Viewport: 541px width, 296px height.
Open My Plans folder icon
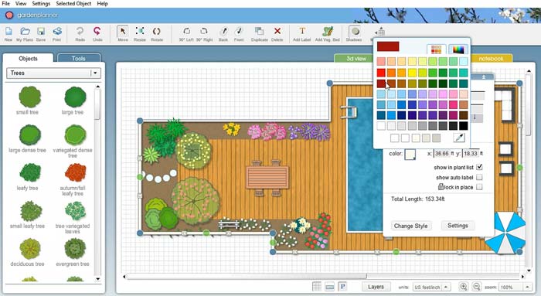coord(25,32)
